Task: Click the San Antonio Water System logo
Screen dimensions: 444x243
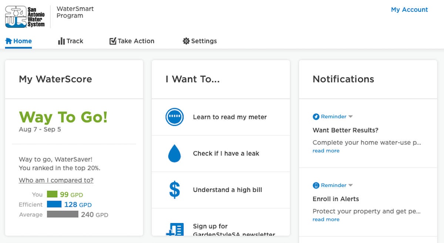Action: pos(25,17)
